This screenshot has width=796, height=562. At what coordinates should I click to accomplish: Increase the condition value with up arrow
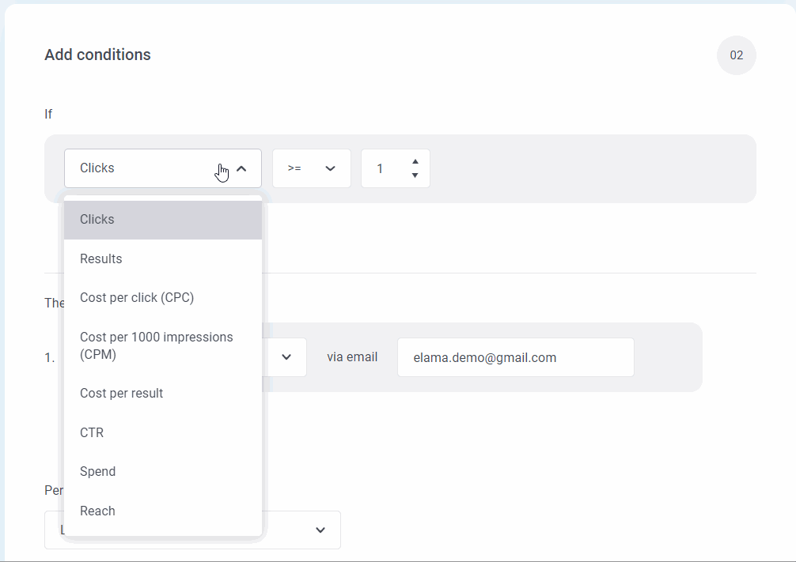tap(415, 162)
